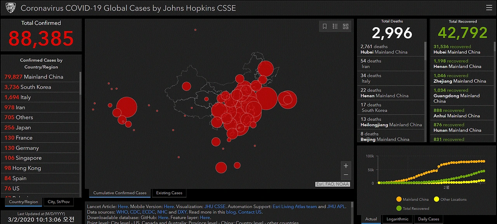Viewport: 497px width, 224px height.
Task: Click Italy 34 deaths entry
Action: 391,78
